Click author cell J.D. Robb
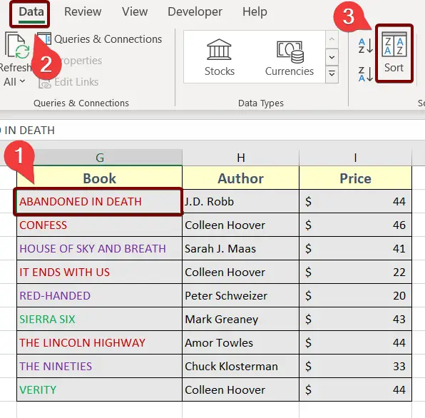Image resolution: width=425 pixels, height=418 pixels. (241, 201)
